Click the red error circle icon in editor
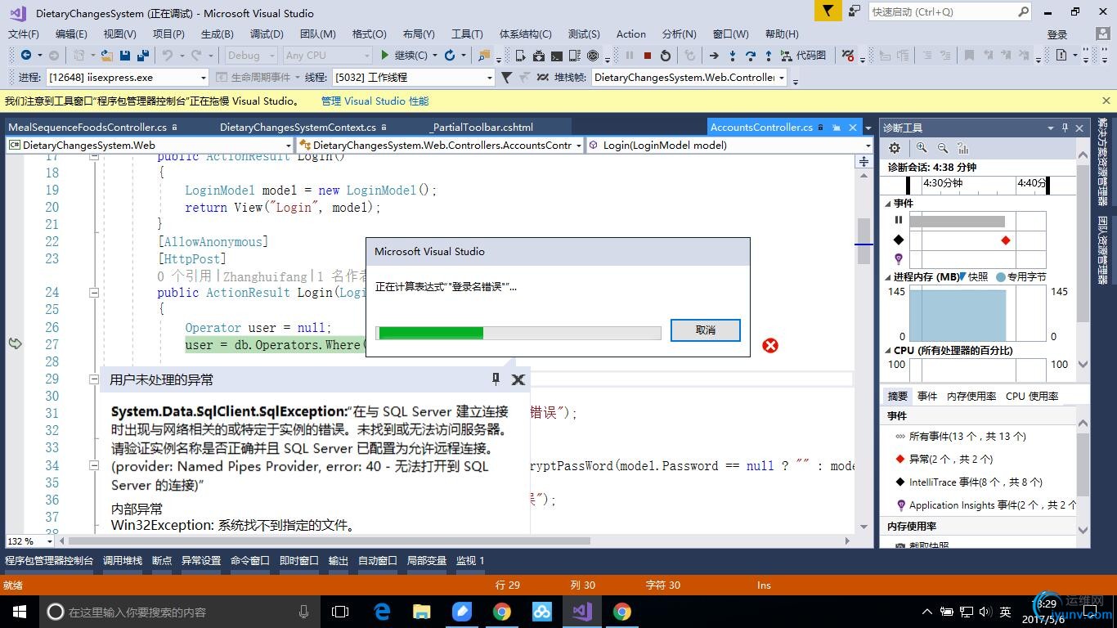This screenshot has width=1117, height=628. point(770,346)
